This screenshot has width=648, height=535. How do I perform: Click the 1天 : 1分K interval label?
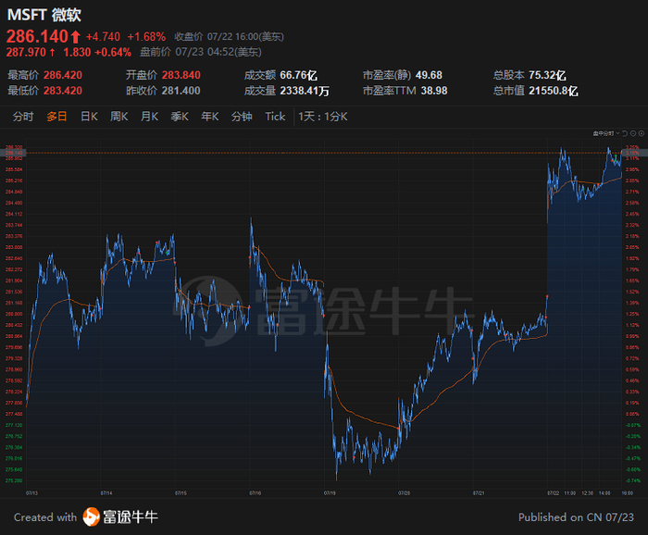323,117
